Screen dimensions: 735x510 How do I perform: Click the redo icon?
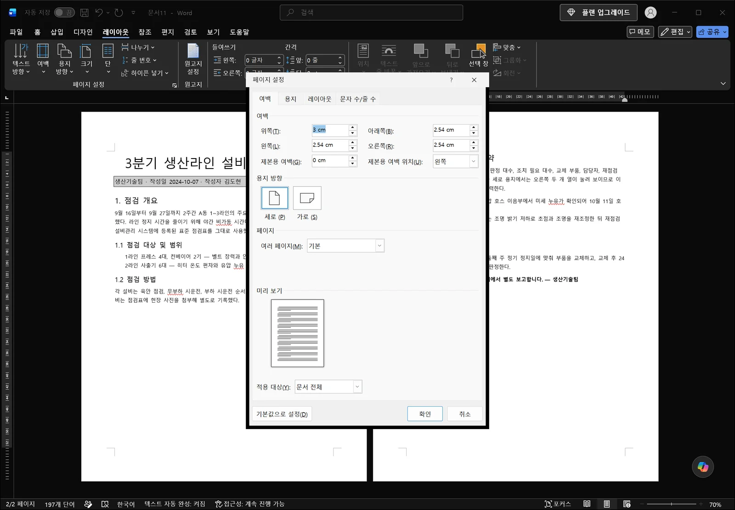tap(119, 12)
